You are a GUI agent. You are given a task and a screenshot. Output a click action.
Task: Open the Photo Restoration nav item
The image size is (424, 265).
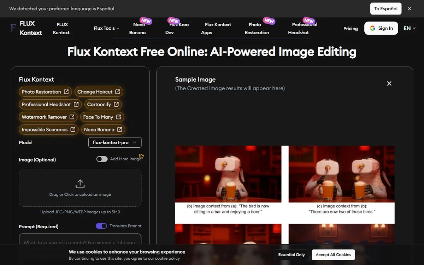257,28
